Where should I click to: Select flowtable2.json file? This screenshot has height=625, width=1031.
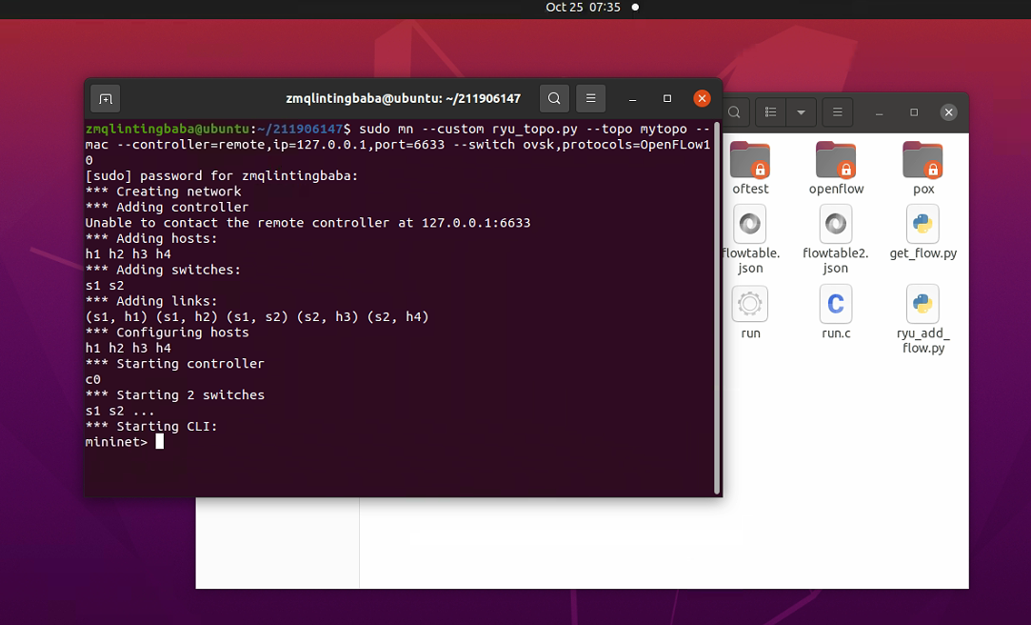(836, 239)
